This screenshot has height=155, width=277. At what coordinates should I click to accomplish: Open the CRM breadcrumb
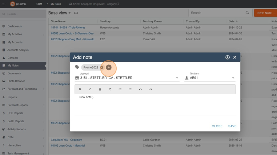(39, 4)
